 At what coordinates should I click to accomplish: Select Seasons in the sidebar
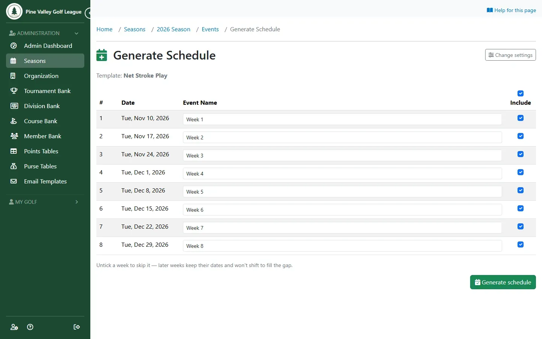[x=45, y=61]
